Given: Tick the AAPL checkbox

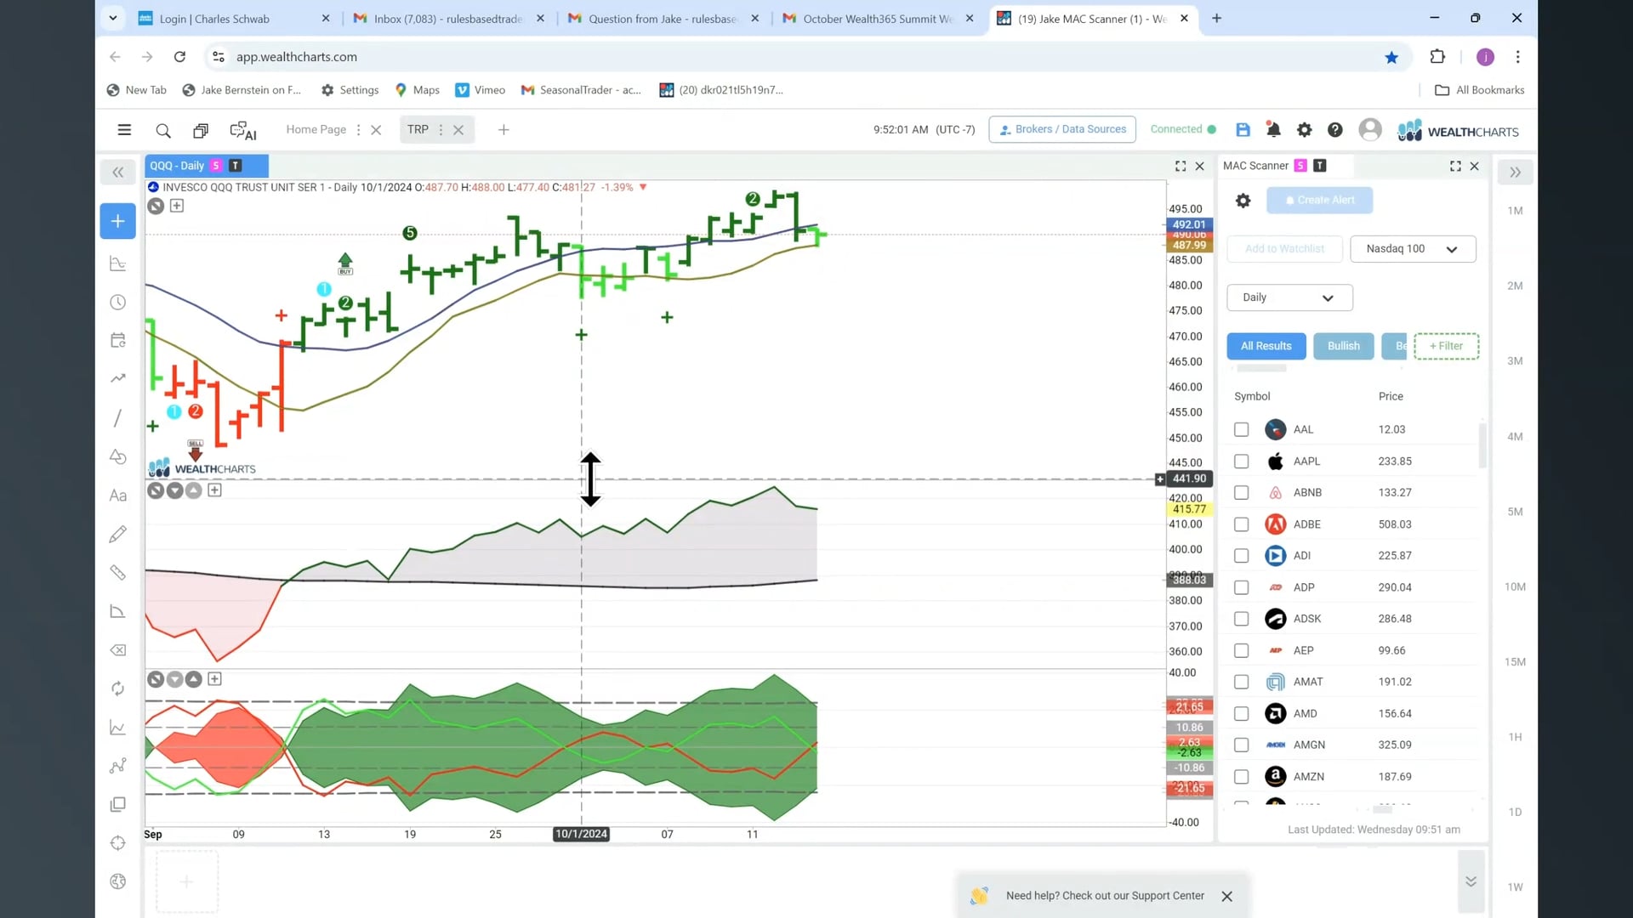Looking at the screenshot, I should point(1242,462).
